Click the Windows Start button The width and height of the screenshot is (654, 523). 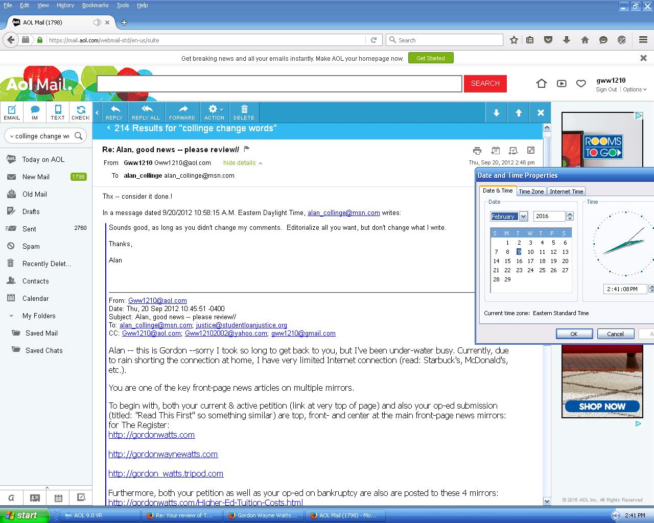[x=25, y=515]
